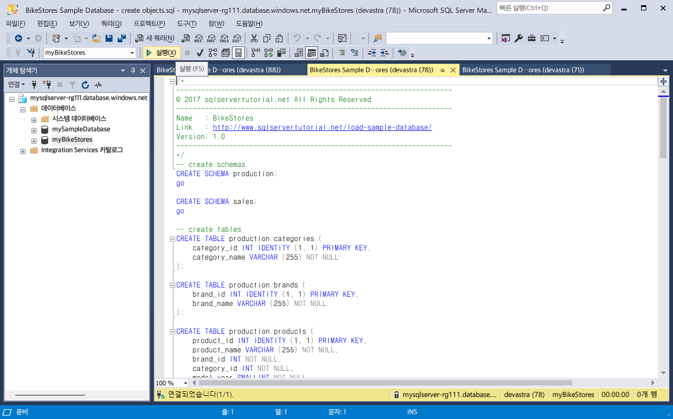Click the navigate Back arrow icon
This screenshot has width=673, height=419.
19,39
